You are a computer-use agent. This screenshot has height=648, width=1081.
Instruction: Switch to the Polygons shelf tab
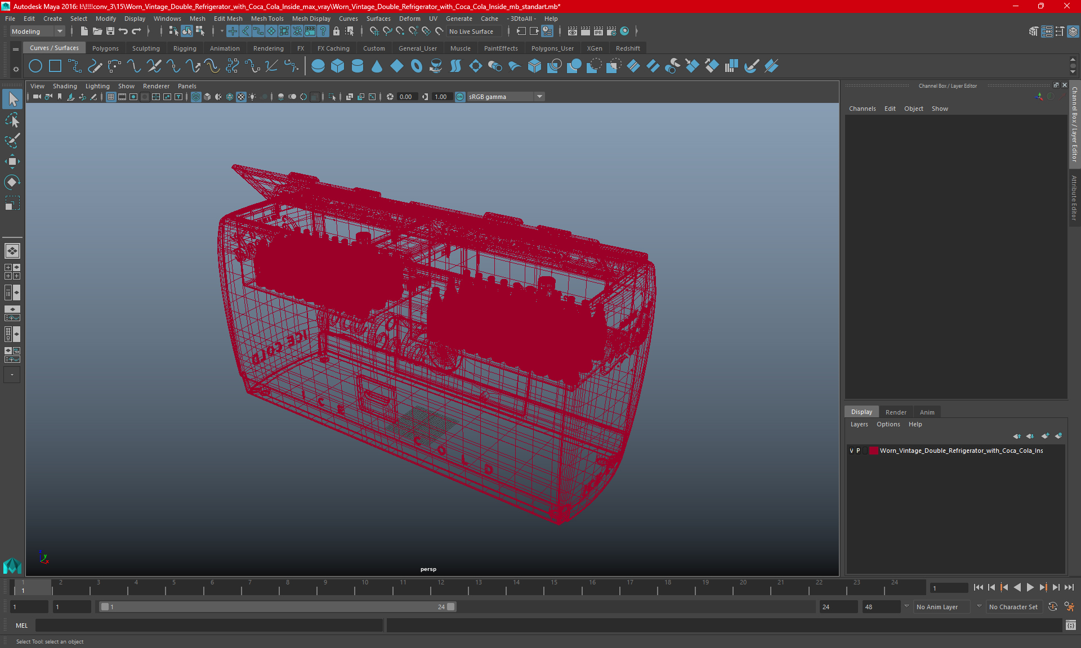coord(105,48)
